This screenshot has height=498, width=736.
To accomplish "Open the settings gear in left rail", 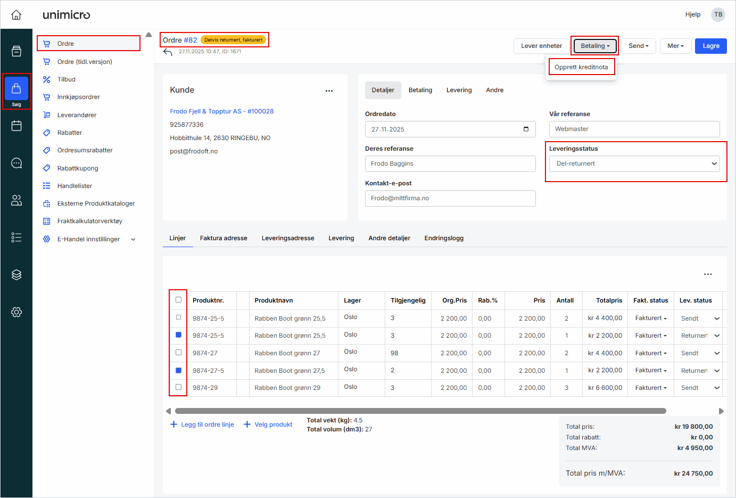I will tap(16, 312).
